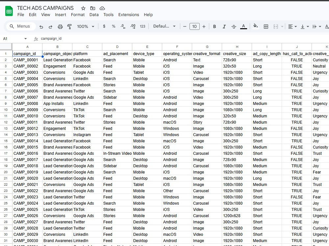Click the font size field showing 10
This screenshot has width=329, height=246.
(x=194, y=27)
